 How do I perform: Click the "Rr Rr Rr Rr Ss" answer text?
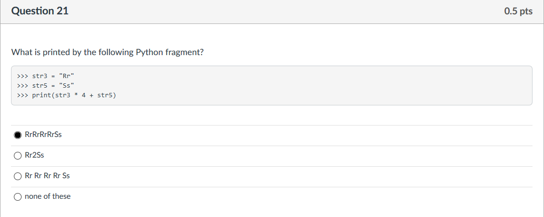click(47, 176)
